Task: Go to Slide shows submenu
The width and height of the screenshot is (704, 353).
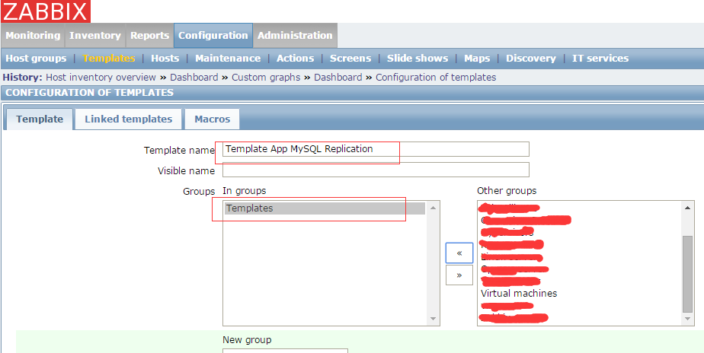Action: [x=418, y=59]
